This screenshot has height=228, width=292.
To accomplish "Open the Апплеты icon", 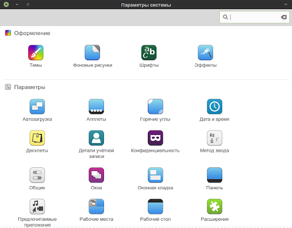I will pos(96,106).
